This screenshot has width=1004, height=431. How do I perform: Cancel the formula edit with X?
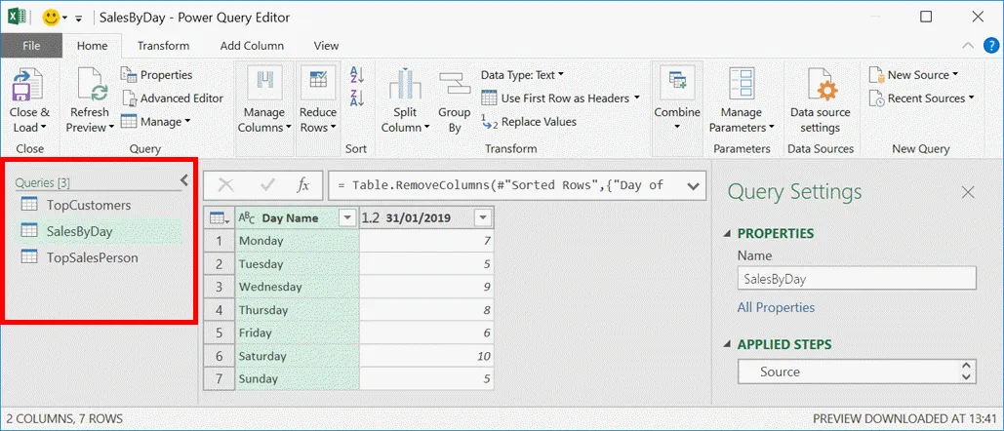[225, 185]
